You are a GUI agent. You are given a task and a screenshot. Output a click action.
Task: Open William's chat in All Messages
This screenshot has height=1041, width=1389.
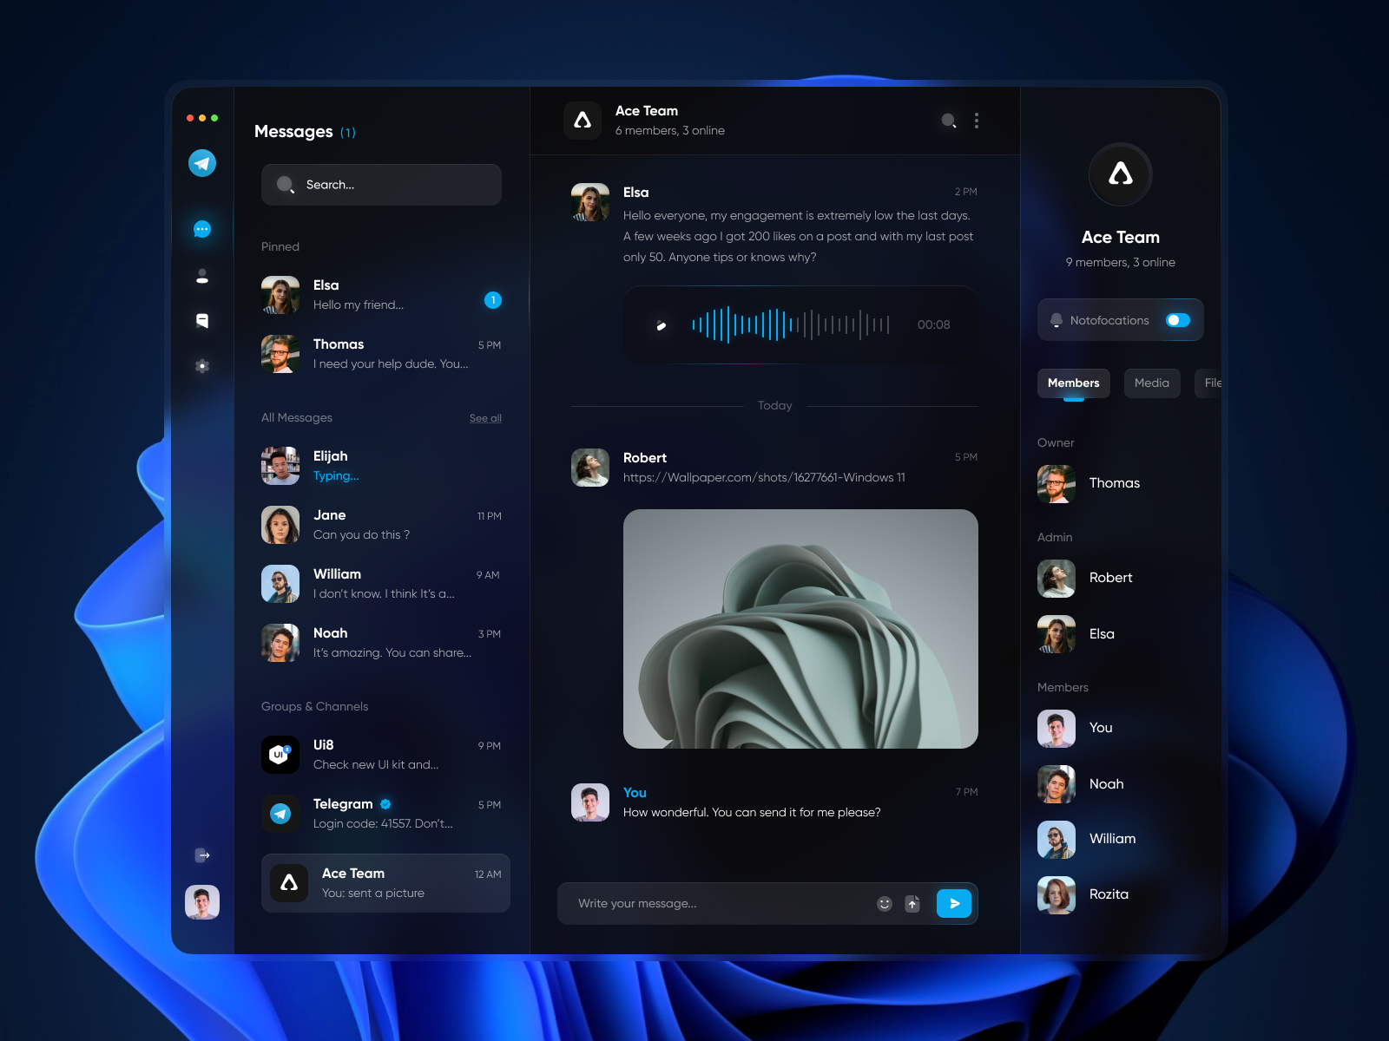pos(381,584)
